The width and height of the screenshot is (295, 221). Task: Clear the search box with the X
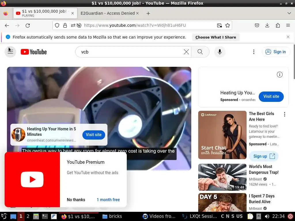click(x=186, y=52)
